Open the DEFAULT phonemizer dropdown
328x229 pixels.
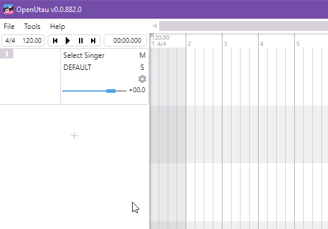click(x=77, y=67)
